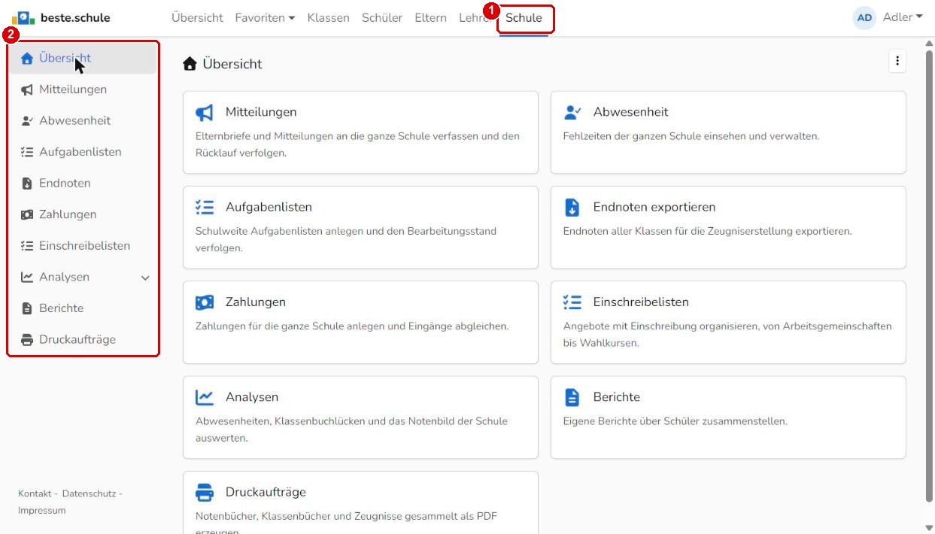935x534 pixels.
Task: Click the download-file icon on Endnoten exportieren card
Action: coord(572,208)
